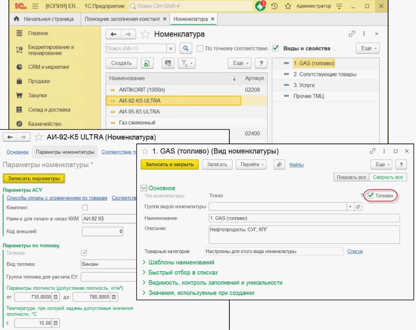
Task: Click Записать и закрыть button
Action: pyautogui.click(x=170, y=164)
